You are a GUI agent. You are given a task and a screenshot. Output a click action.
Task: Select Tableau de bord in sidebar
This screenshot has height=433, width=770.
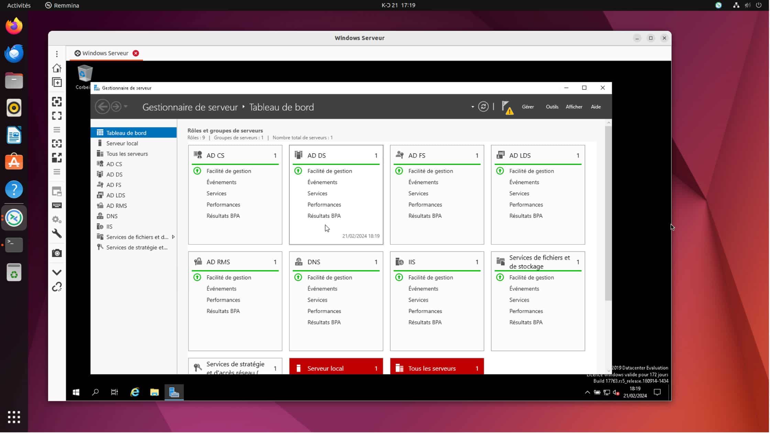(134, 133)
